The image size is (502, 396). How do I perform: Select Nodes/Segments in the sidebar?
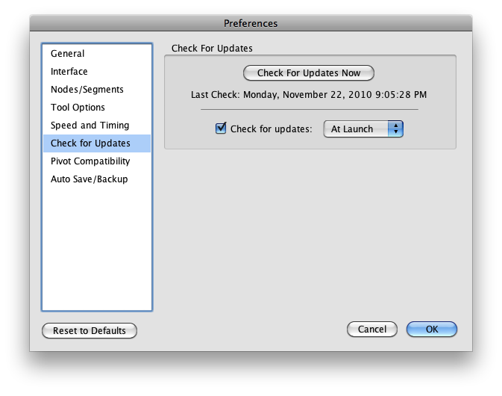click(x=97, y=90)
